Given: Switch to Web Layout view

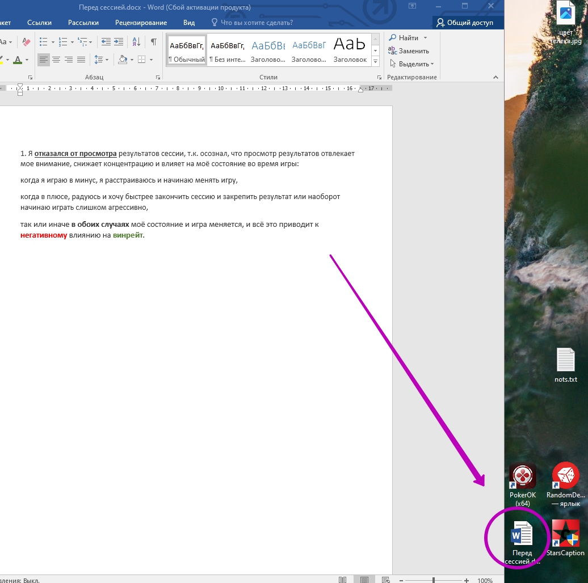Looking at the screenshot, I should (385, 580).
